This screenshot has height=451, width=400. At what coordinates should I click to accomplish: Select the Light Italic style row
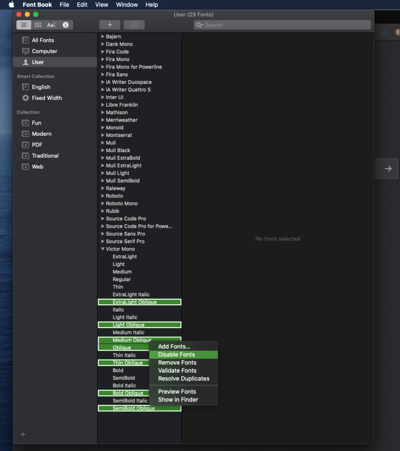point(140,317)
